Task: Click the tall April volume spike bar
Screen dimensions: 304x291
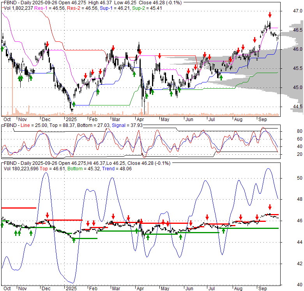Action: 148,109
